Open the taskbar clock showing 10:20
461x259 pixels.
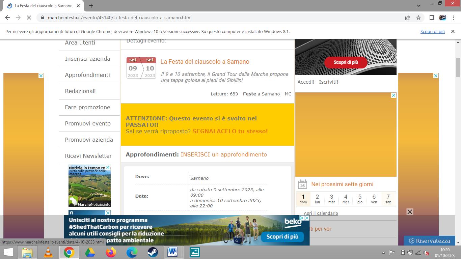click(x=445, y=252)
